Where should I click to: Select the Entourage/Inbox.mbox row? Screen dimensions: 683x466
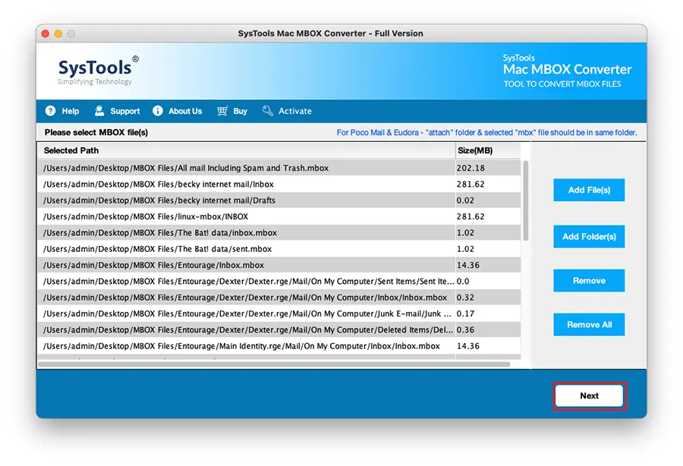[x=279, y=265]
